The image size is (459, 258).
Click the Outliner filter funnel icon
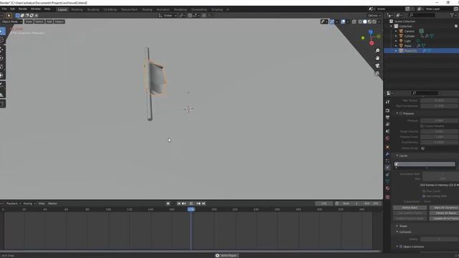coord(452,15)
